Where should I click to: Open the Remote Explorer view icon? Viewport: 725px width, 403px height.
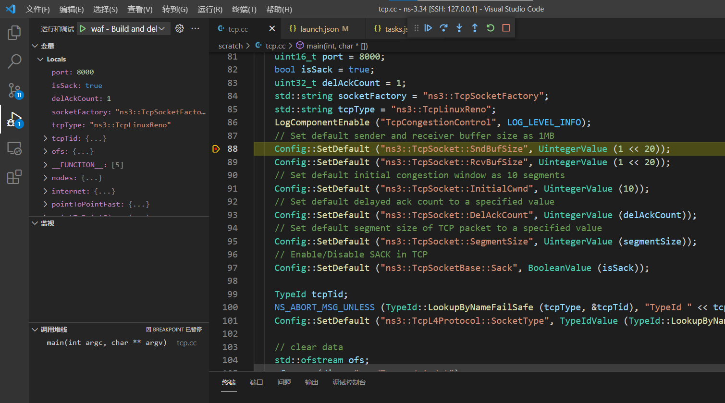[x=14, y=148]
